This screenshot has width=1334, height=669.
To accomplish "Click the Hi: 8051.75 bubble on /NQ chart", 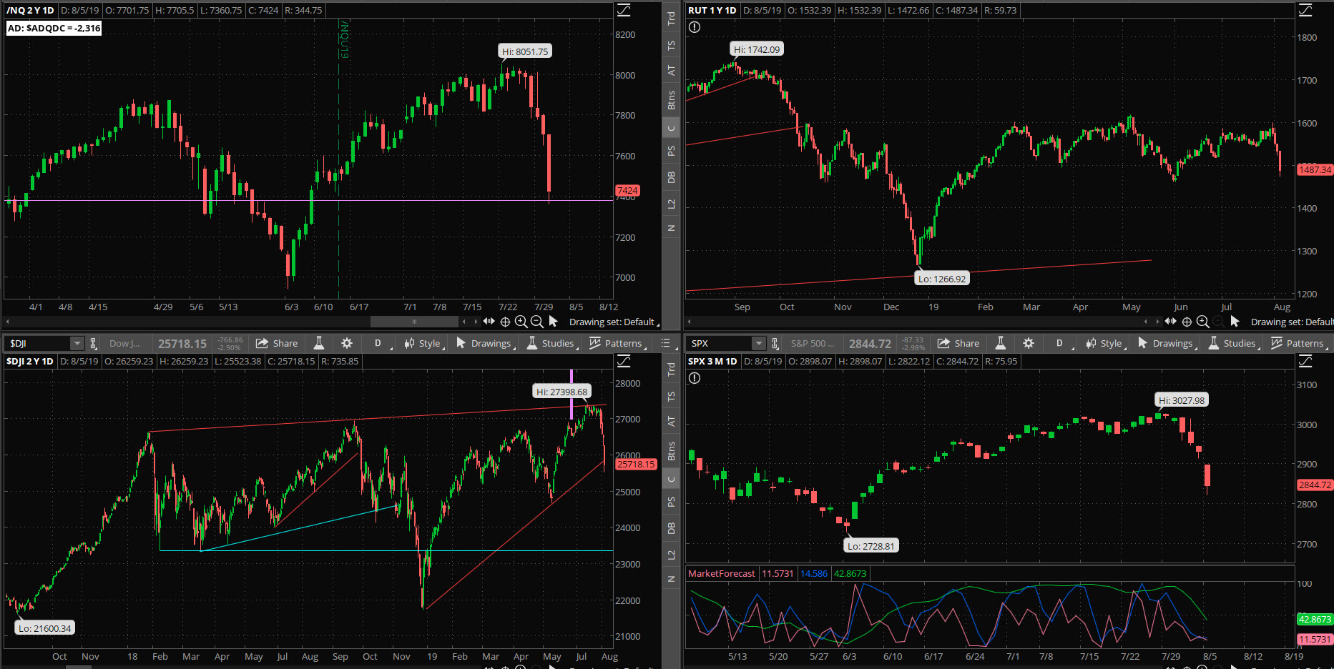I will 525,51.
